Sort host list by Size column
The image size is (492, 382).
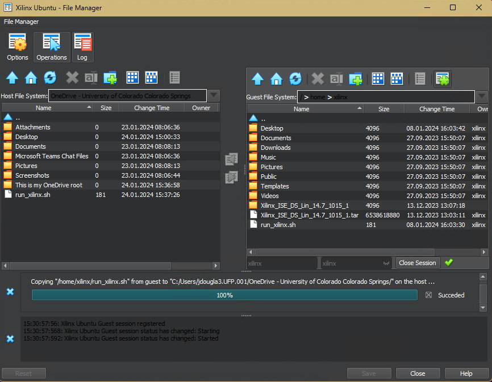point(106,108)
